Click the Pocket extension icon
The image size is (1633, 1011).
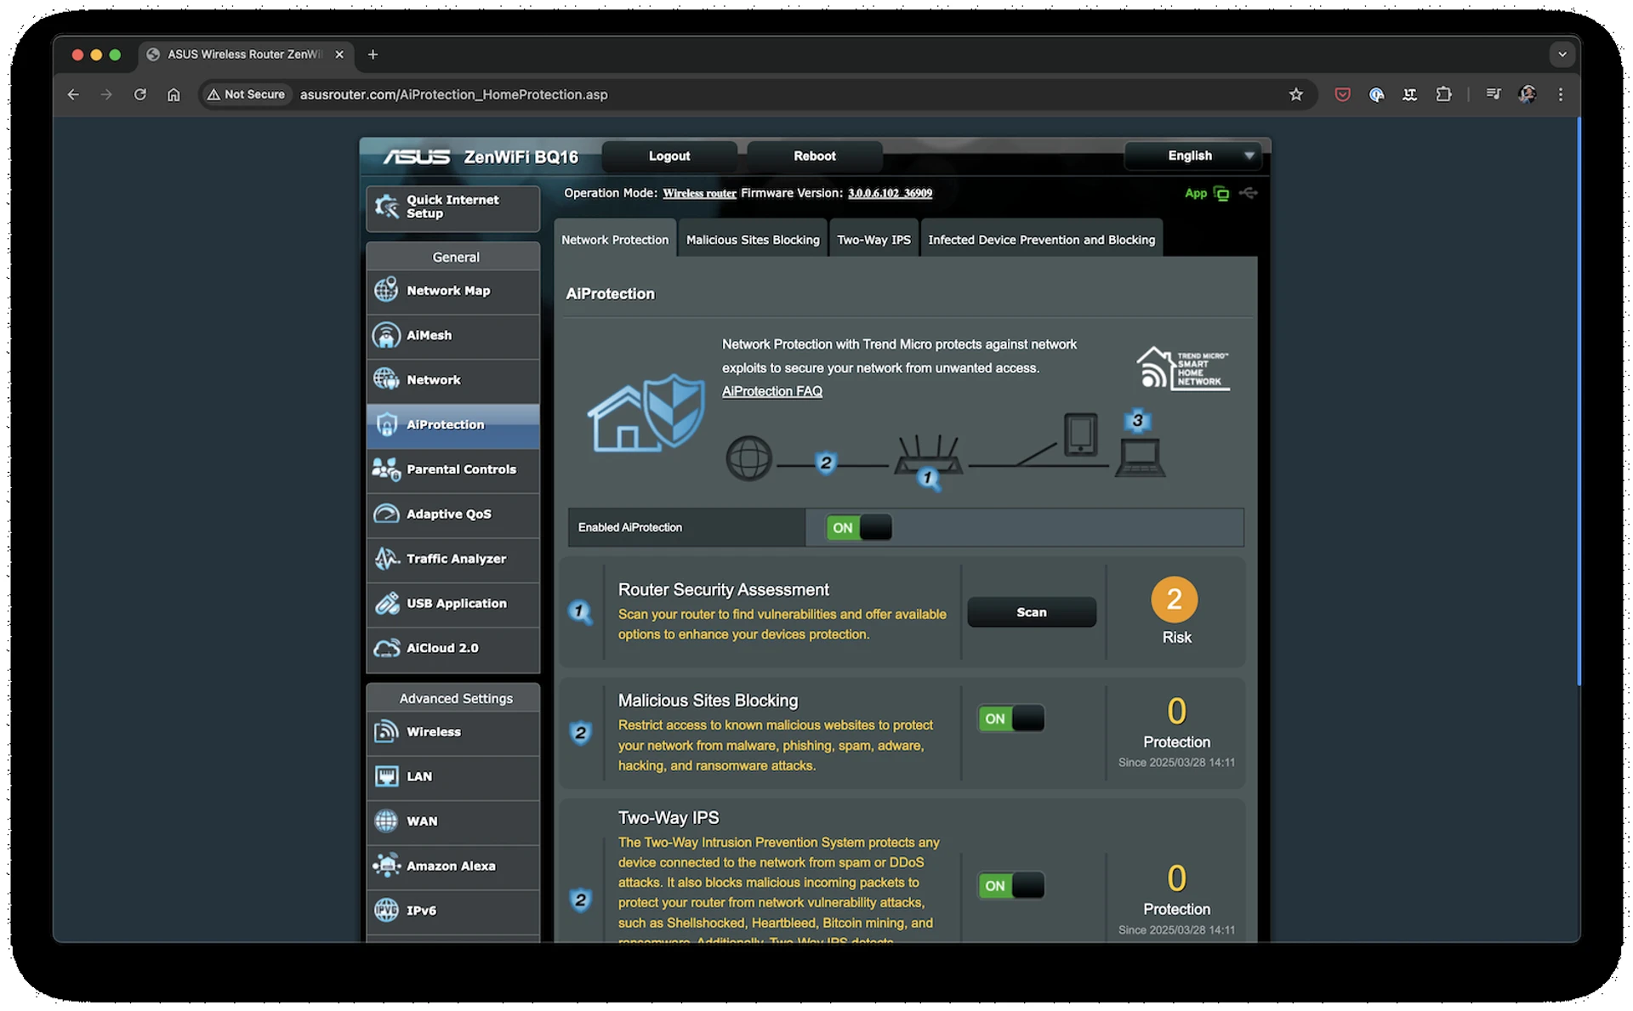pyautogui.click(x=1342, y=94)
